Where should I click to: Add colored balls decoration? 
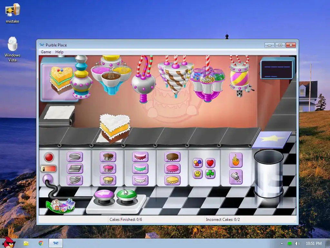[198, 163]
